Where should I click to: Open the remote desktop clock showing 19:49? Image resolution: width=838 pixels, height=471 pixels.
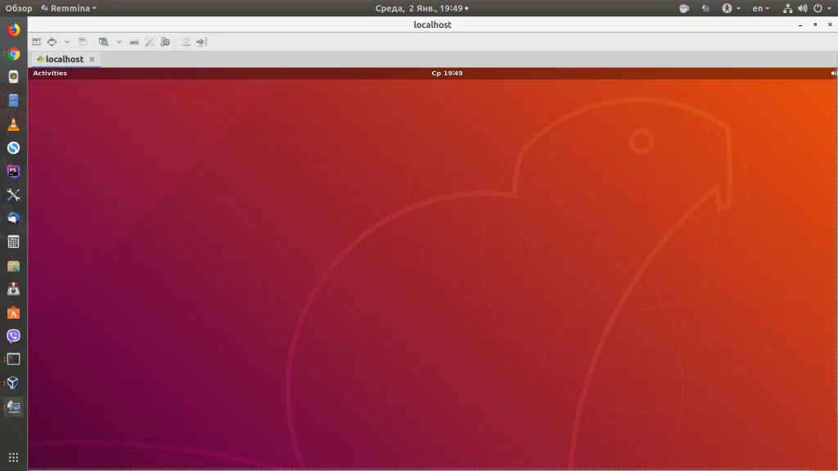tap(447, 73)
